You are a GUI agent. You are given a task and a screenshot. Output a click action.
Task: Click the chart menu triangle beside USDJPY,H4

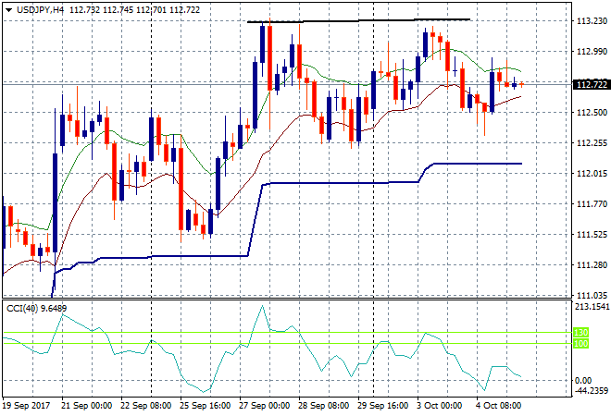pyautogui.click(x=9, y=10)
